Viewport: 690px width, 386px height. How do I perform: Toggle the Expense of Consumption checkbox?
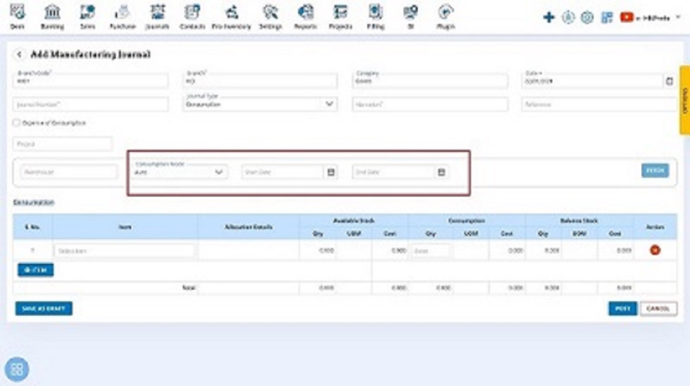pos(16,123)
